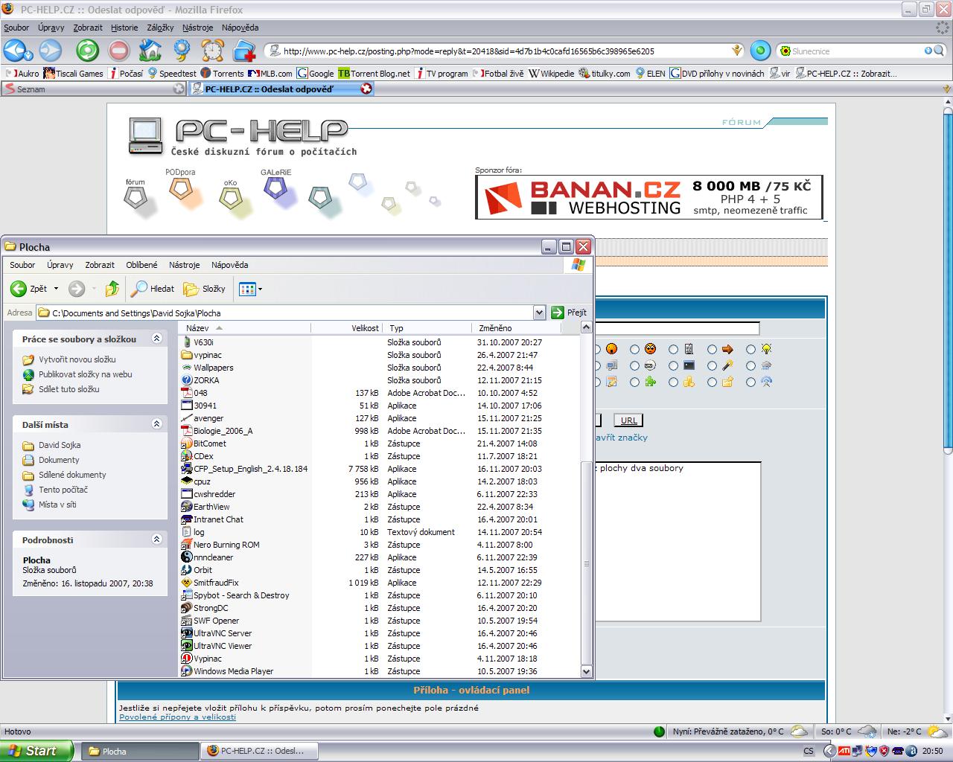The width and height of the screenshot is (953, 762).
Task: Open the Explorer address bar dropdown
Action: (540, 313)
